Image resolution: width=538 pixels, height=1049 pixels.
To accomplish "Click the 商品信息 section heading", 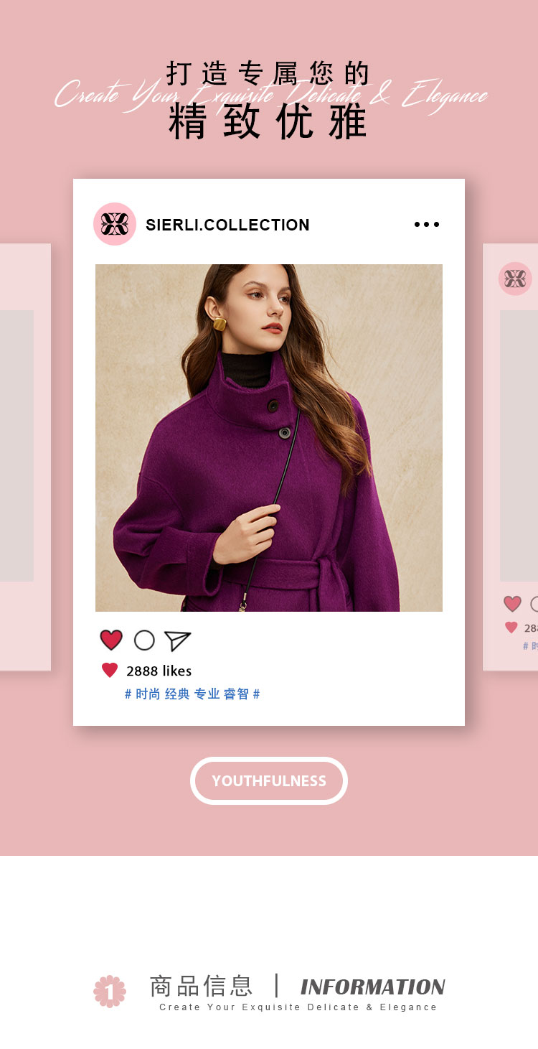I will coord(202,985).
